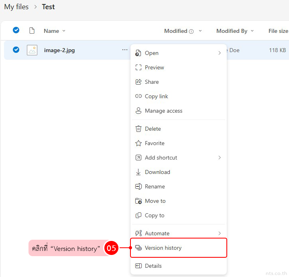Uncheck the image-2.jpg row checkbox

point(16,50)
